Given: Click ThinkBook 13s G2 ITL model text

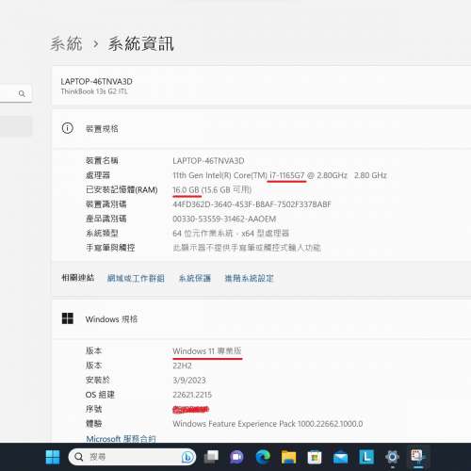Looking at the screenshot, I should tap(94, 91).
